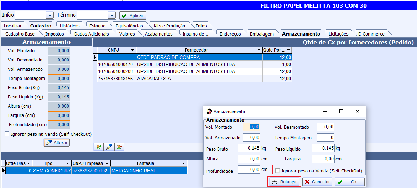Open the Embalagem sub-tab
Screen dimensions: 417x188
pos(262,34)
